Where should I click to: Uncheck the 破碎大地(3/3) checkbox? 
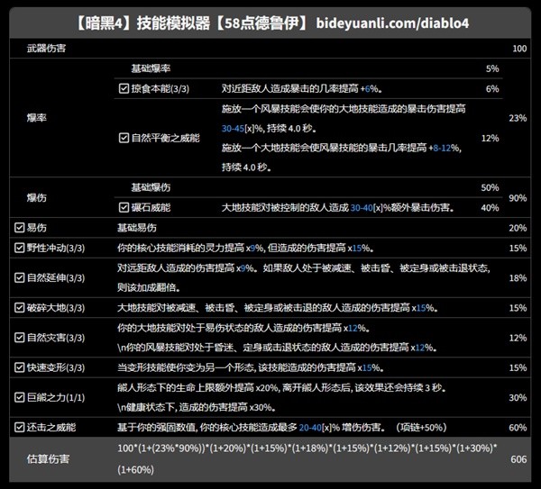(19, 308)
